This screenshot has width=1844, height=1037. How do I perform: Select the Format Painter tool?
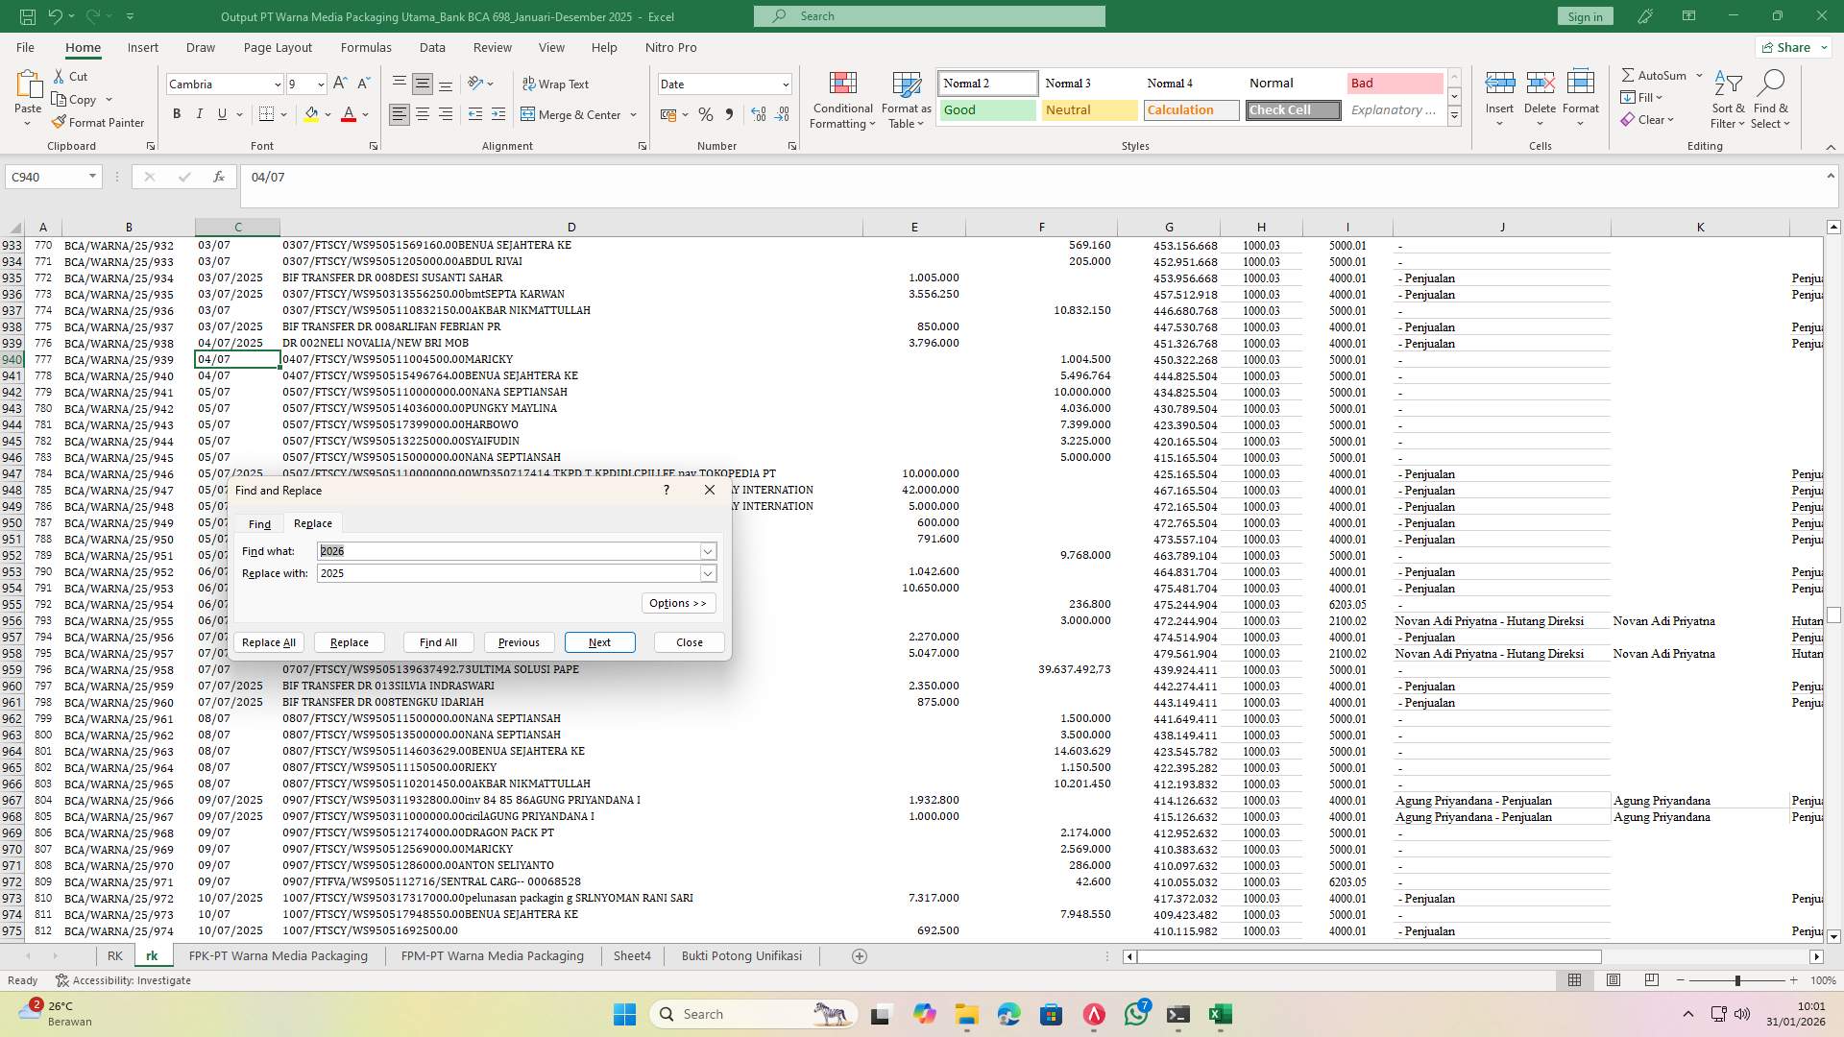tap(99, 122)
